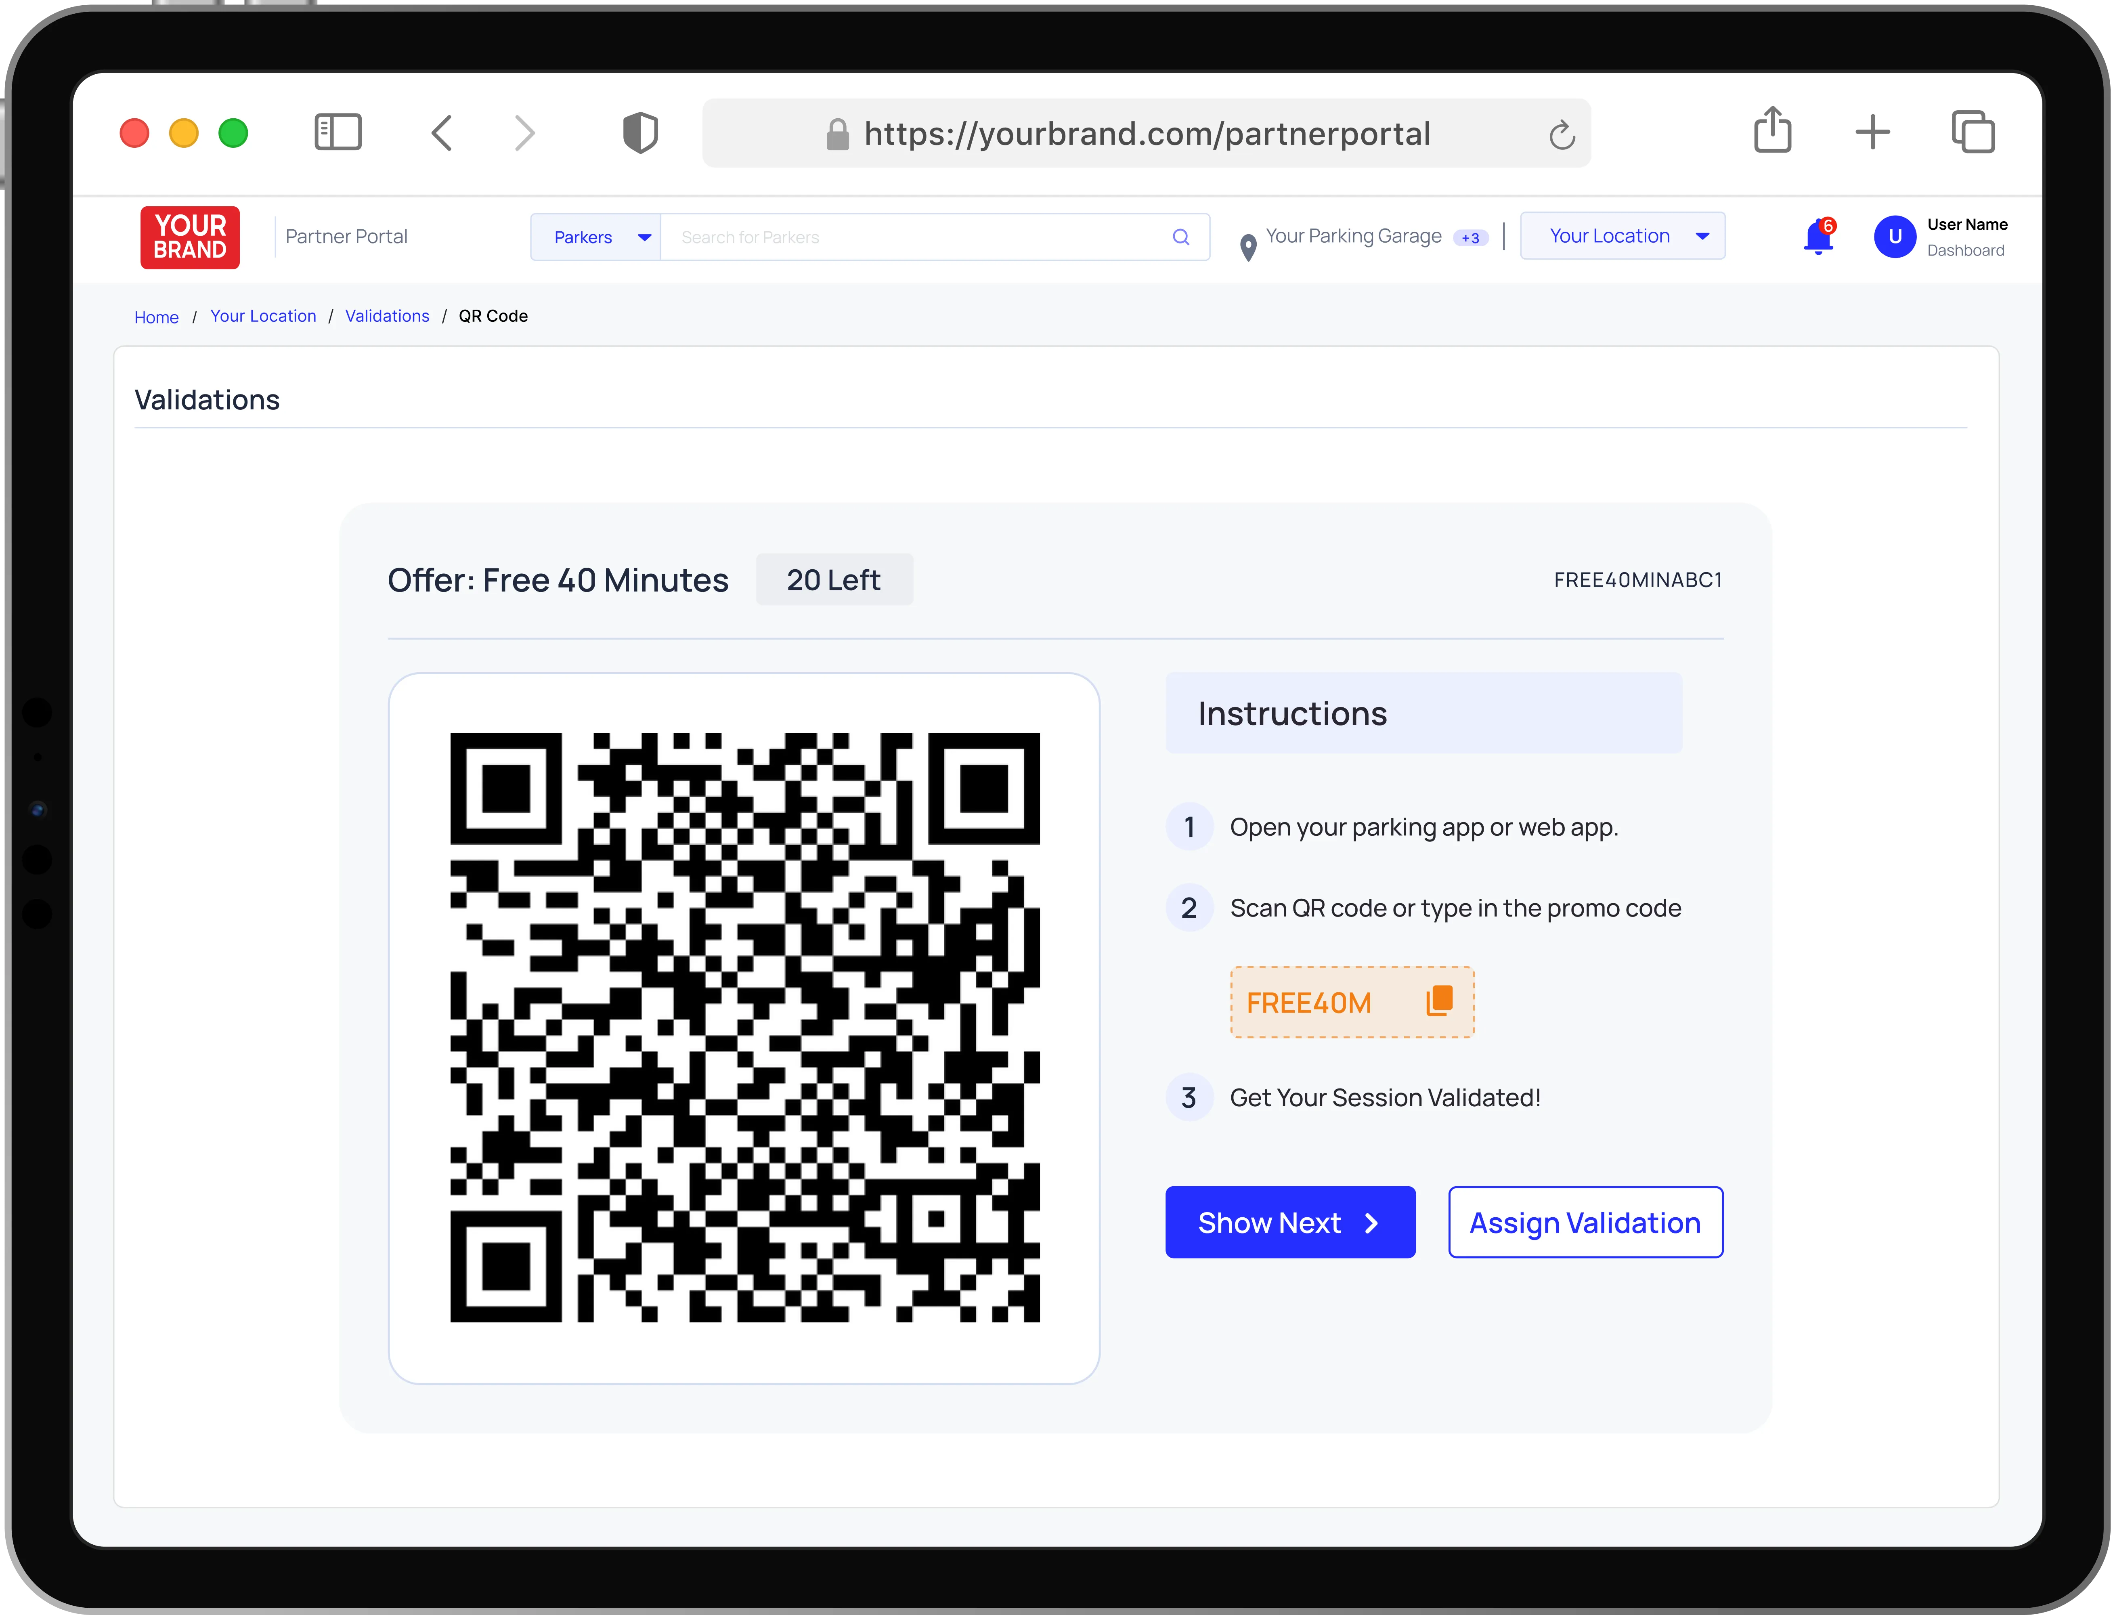Click the Show Next button
This screenshot has height=1615, width=2111.
click(x=1289, y=1222)
